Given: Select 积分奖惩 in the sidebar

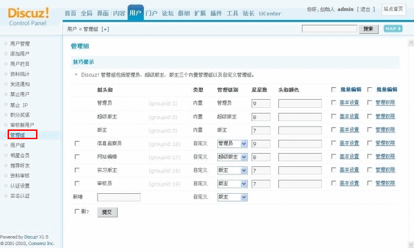Looking at the screenshot, I should click(20, 115).
